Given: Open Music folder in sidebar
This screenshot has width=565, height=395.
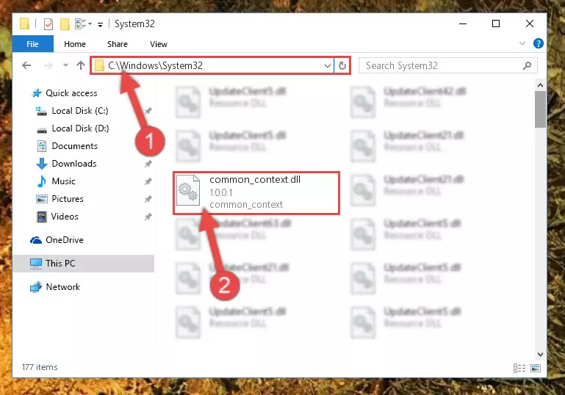Looking at the screenshot, I should click(63, 181).
